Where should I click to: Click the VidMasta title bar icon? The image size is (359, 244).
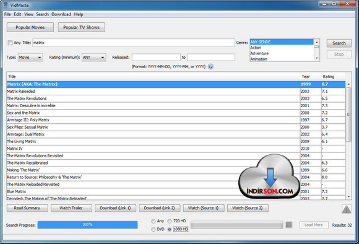click(x=6, y=5)
